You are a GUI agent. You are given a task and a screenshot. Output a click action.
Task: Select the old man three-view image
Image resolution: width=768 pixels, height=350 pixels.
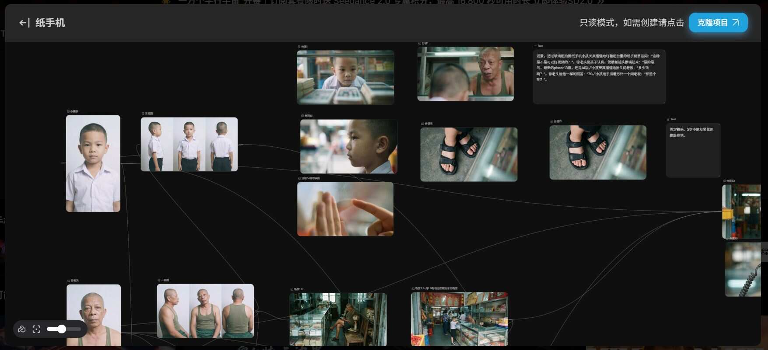coord(205,311)
